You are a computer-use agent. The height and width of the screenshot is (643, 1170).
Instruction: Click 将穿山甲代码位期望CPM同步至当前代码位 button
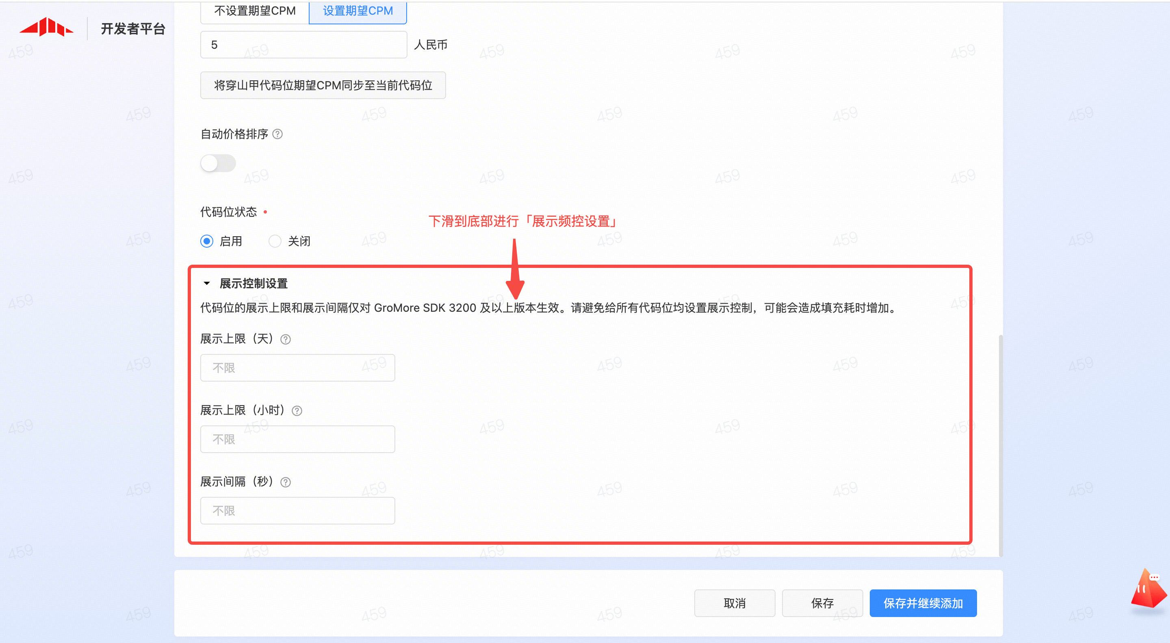click(x=323, y=85)
